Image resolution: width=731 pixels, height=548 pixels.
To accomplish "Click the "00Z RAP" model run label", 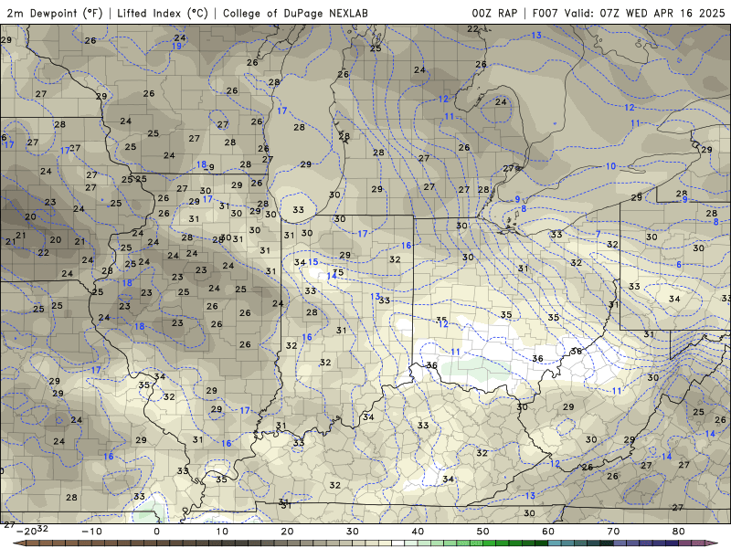I will pyautogui.click(x=494, y=13).
